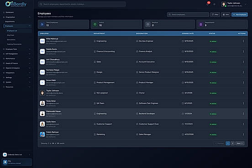Click the Next pagination button
Screen dimensions: 252x168
pyautogui.click(x=240, y=143)
